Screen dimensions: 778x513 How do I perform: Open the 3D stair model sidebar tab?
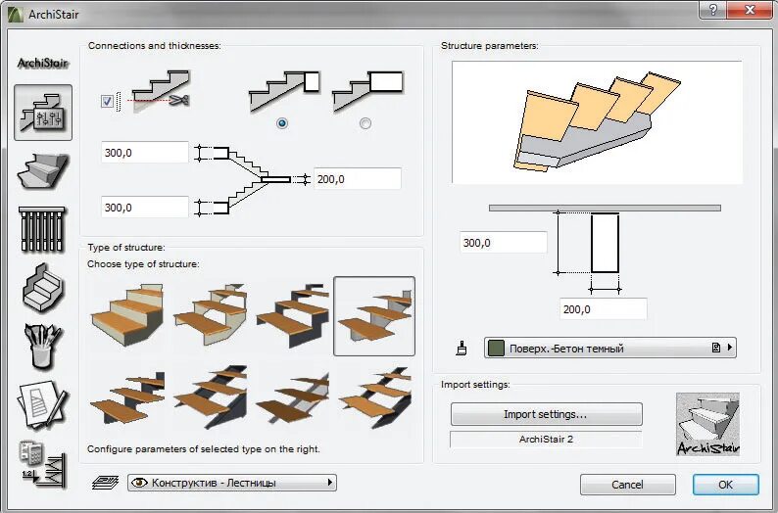(43, 287)
